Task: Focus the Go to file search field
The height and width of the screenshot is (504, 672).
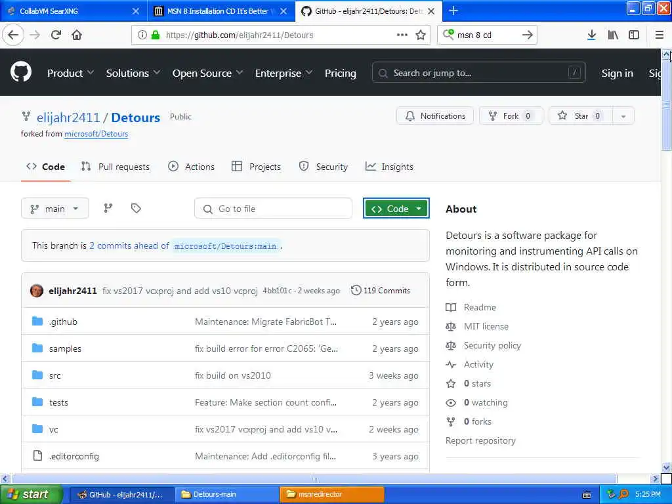Action: (x=273, y=209)
